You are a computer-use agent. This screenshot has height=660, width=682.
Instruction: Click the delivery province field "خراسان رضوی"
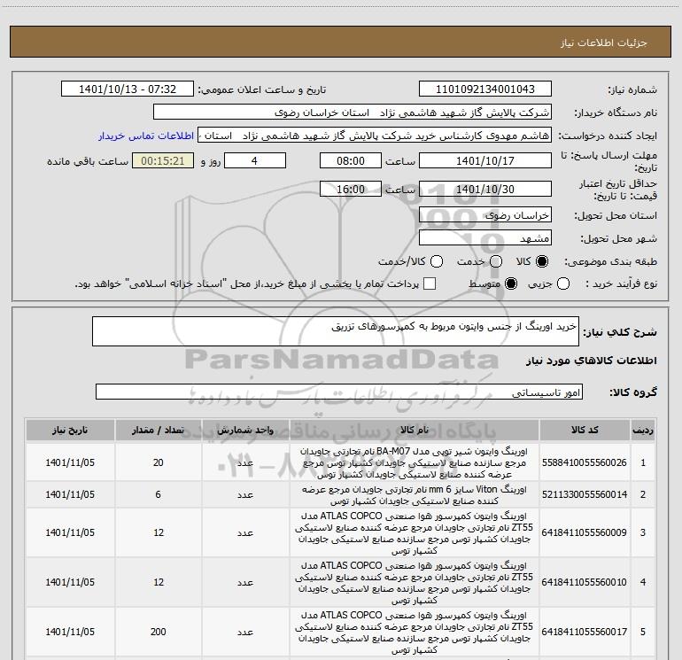[x=484, y=214]
